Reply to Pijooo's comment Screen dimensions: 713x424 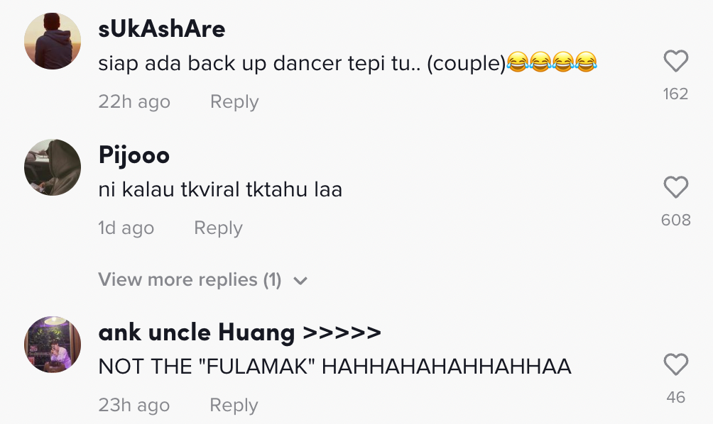coord(218,228)
